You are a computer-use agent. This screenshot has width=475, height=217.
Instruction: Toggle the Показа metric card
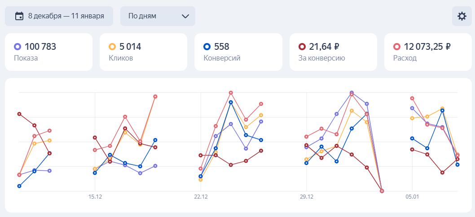pos(48,52)
